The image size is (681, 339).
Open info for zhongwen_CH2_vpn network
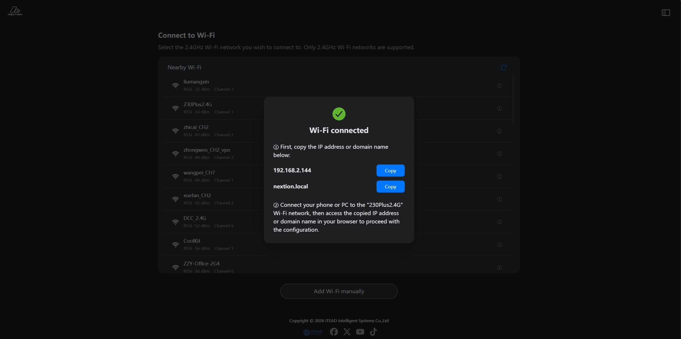click(x=500, y=154)
